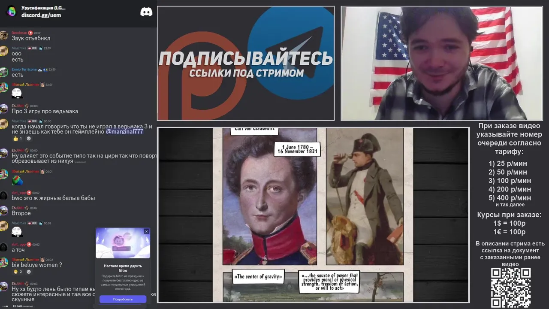549x309 pixels.
Task: Click the message text 'Звук отъебнкл'
Action: coord(31,38)
